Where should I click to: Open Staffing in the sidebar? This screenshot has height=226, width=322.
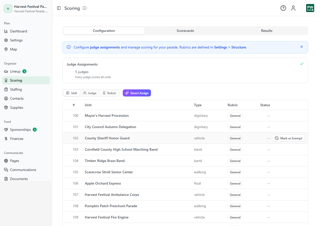click(26, 89)
